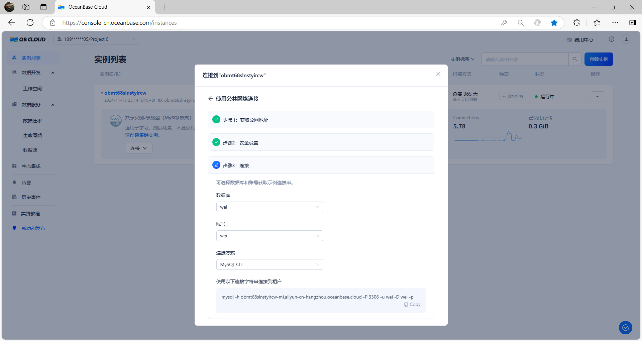Refresh the browser page

point(30,22)
